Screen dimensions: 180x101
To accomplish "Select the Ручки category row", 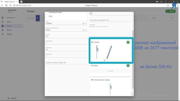I will coord(51,16).
